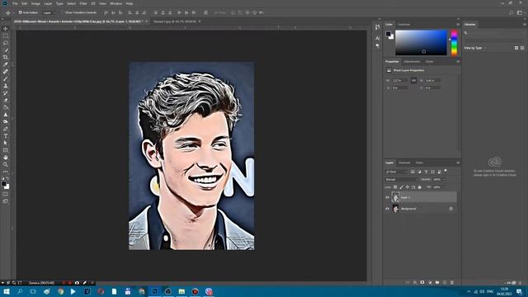528x297 pixels.
Task: Select the Eraser tool
Action: click(x=6, y=101)
